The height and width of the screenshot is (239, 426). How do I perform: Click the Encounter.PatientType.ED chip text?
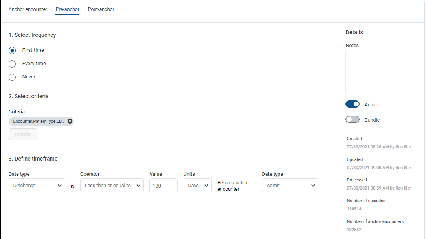(x=39, y=122)
